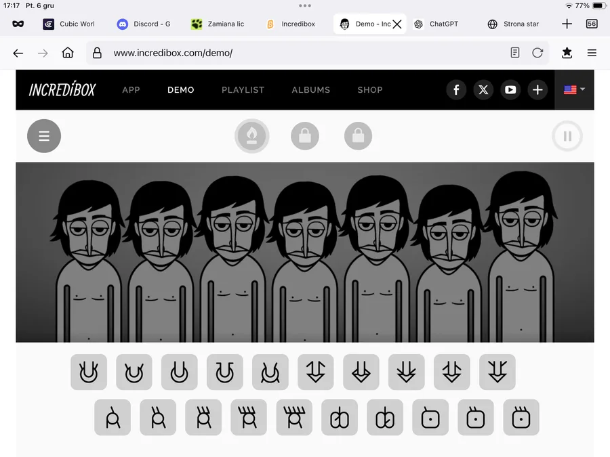
Task: Choose the fourth down-arrow effect icon
Action: 451,372
